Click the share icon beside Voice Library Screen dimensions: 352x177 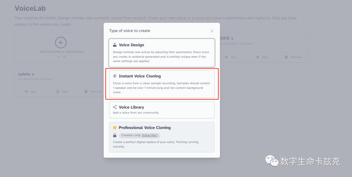115,107
